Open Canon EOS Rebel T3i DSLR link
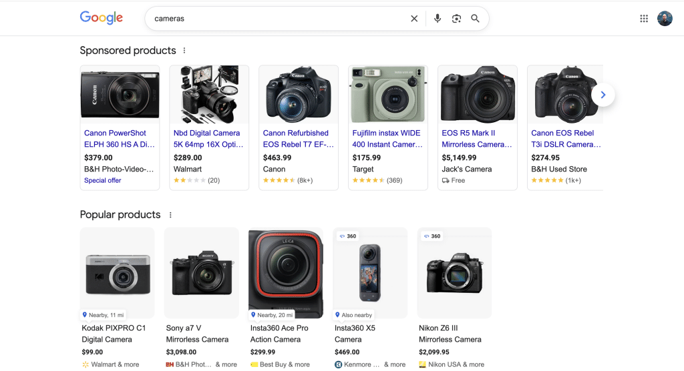684x371 pixels. pos(566,139)
